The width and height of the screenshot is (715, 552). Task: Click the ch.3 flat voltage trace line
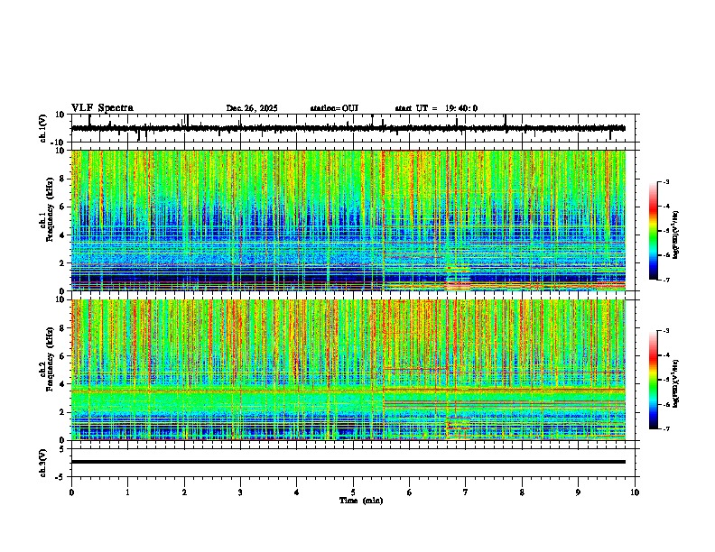(x=348, y=462)
